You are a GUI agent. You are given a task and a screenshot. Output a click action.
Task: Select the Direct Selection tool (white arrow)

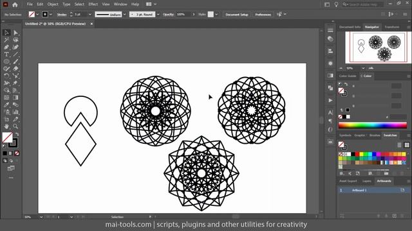pos(15,33)
